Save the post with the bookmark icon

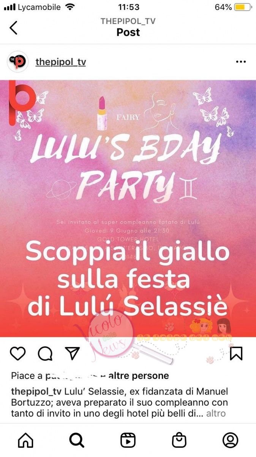tap(236, 354)
